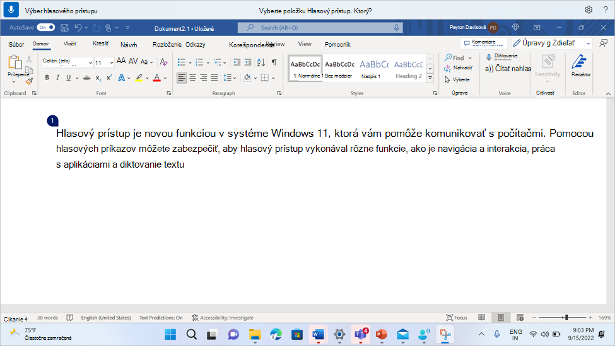Open the font name Calibri dropdown

tap(90, 62)
